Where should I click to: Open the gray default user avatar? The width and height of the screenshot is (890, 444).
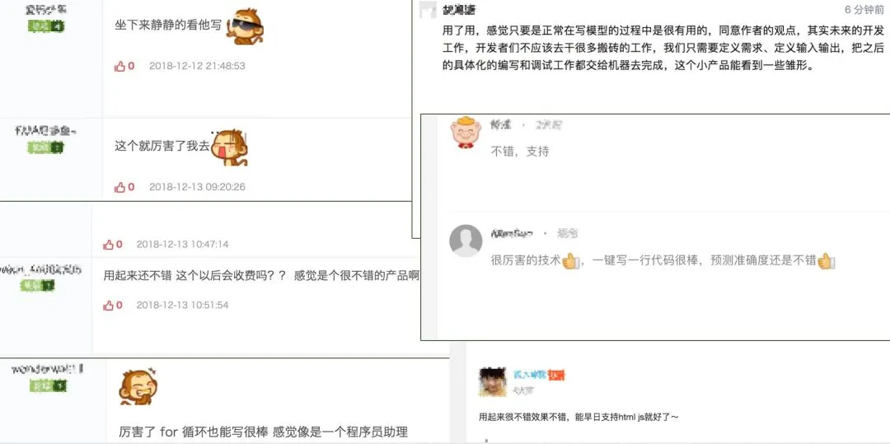click(466, 241)
